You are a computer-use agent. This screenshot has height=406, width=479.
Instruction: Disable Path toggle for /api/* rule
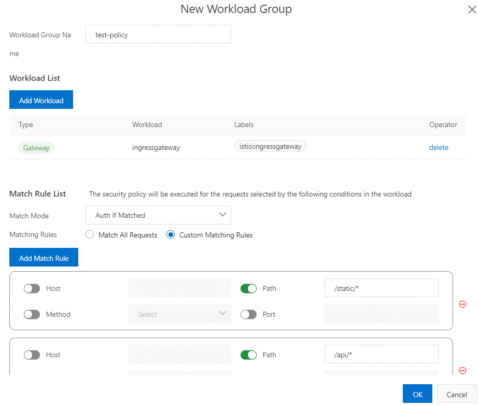pyautogui.click(x=248, y=355)
